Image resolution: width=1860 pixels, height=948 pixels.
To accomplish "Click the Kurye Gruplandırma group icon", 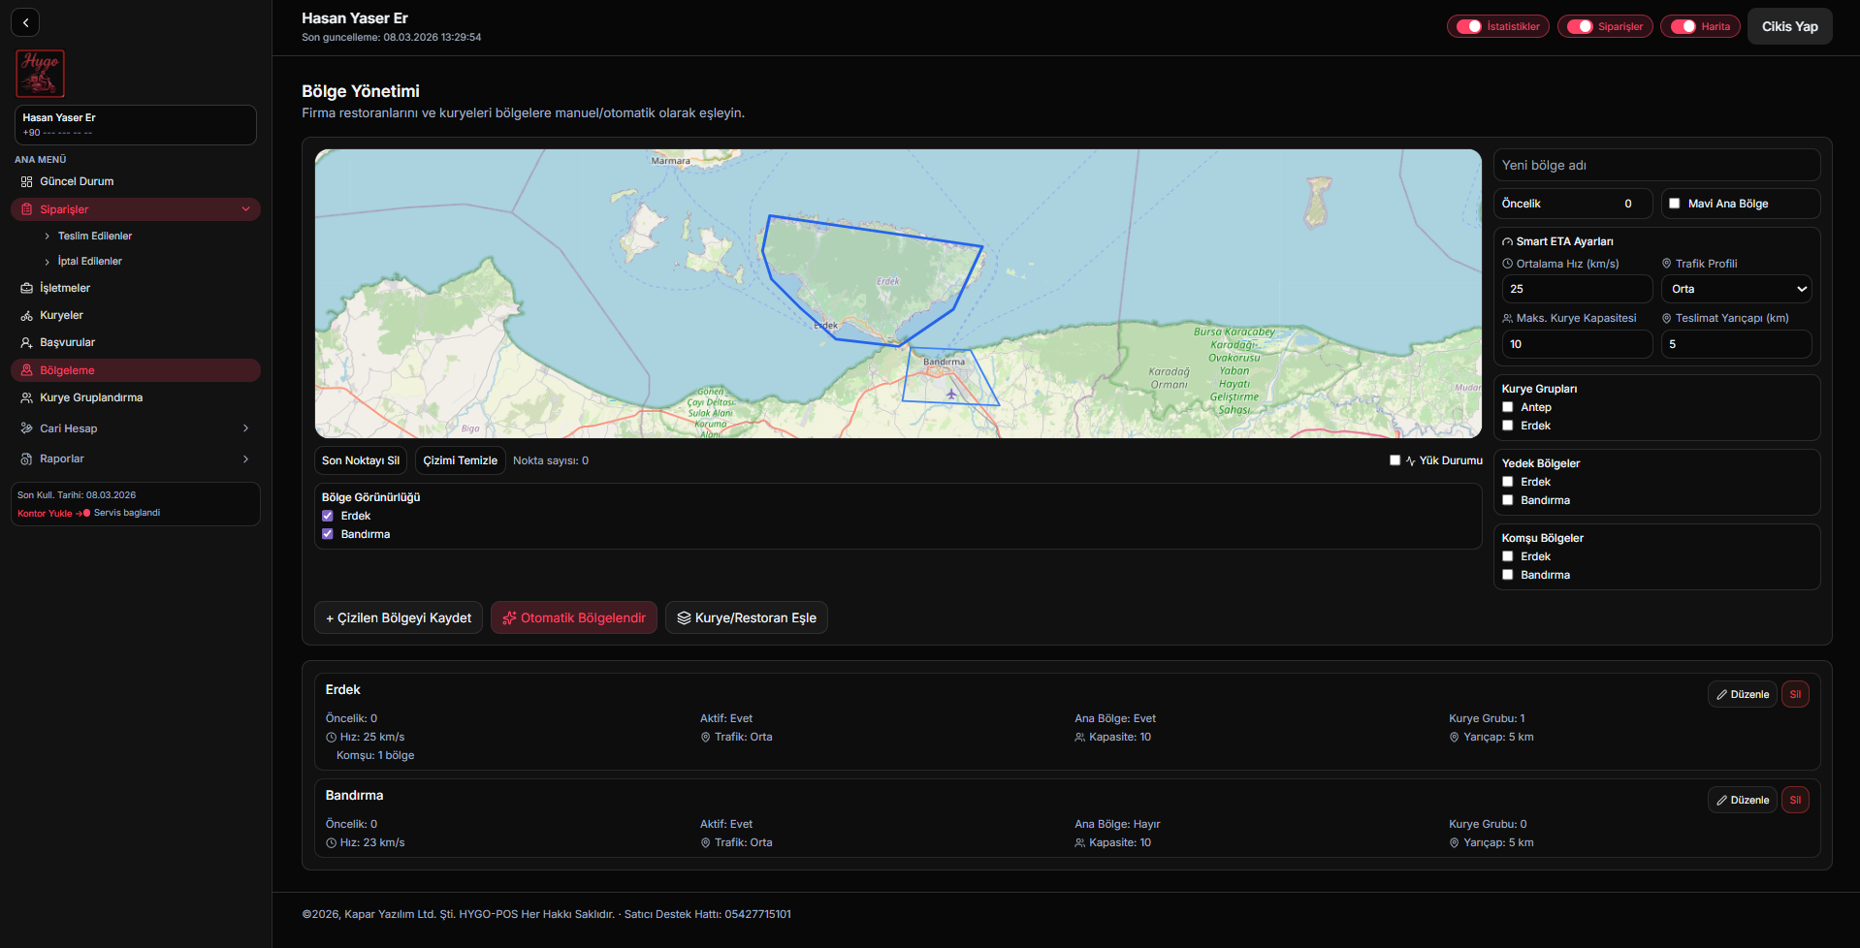I will (27, 398).
